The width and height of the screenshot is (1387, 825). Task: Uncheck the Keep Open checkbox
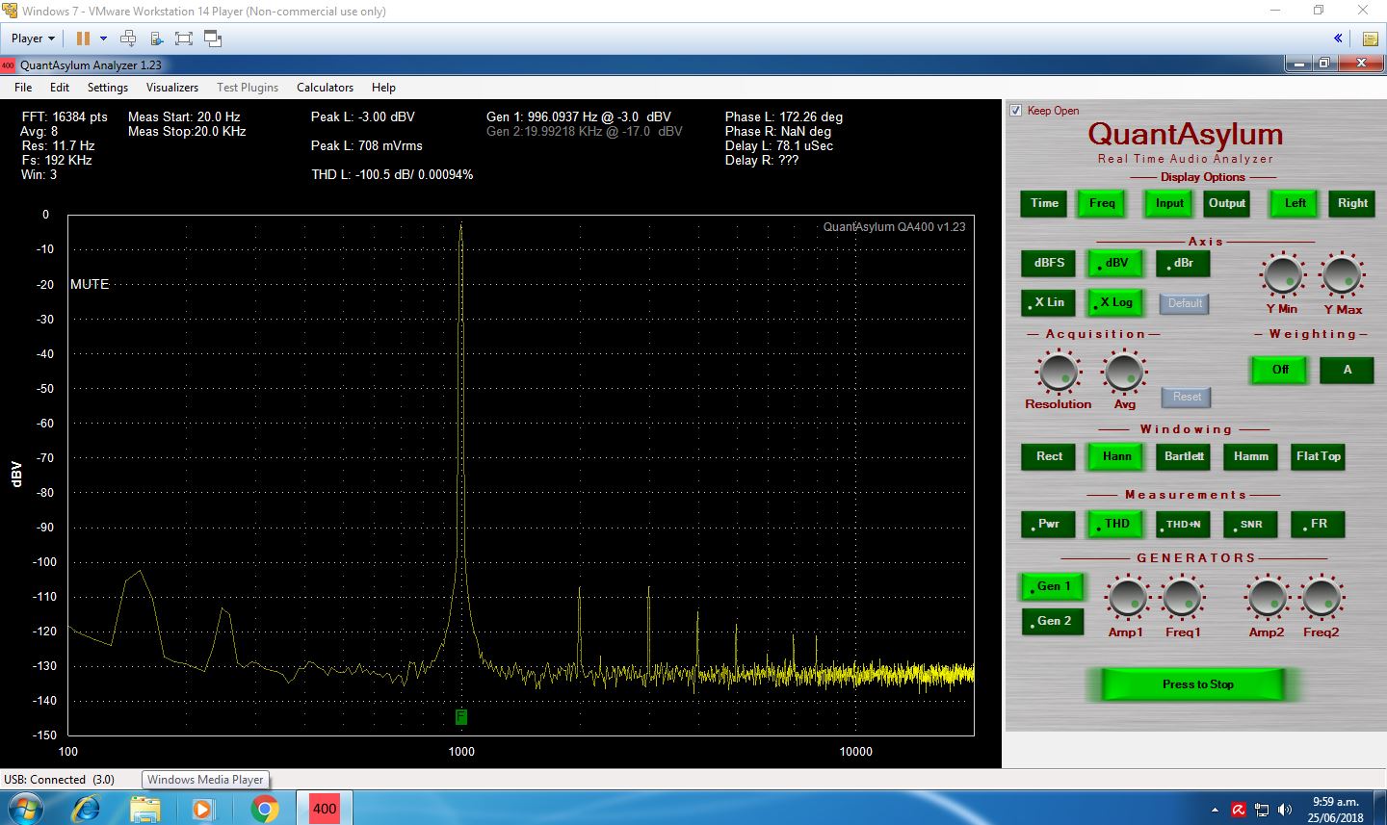pos(1015,111)
